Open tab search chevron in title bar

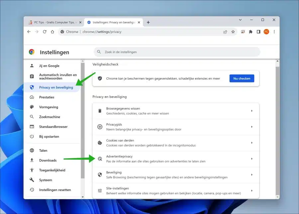point(240,20)
